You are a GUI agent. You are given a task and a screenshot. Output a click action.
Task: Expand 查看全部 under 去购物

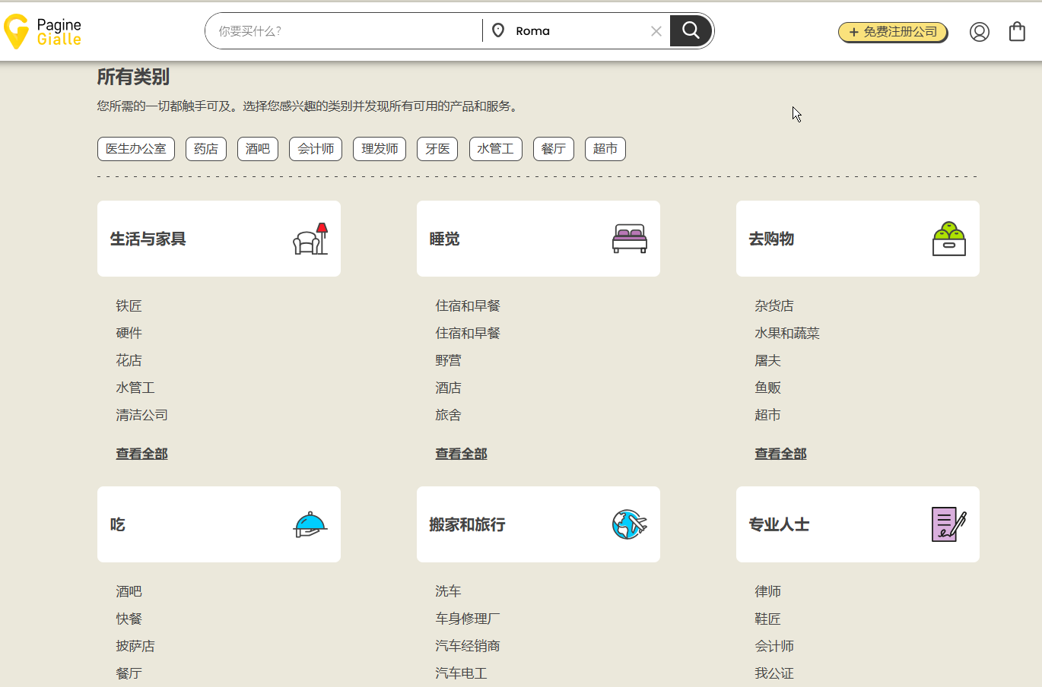(x=780, y=454)
